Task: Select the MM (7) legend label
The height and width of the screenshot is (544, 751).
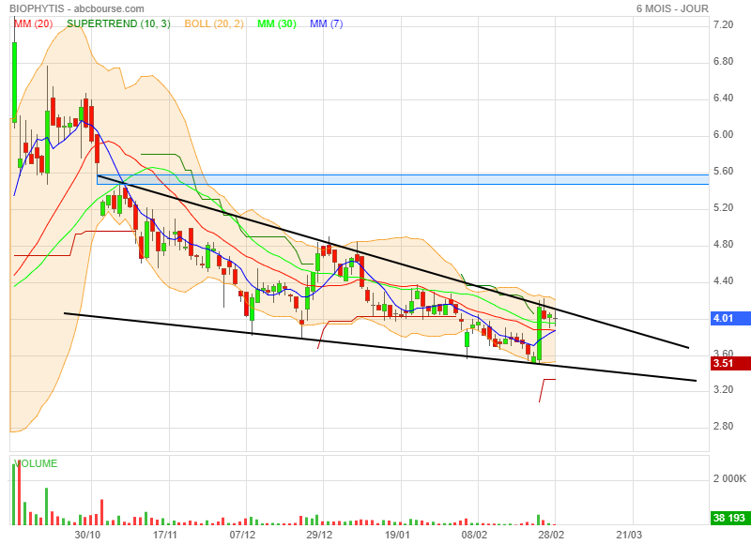Action: 326,23
